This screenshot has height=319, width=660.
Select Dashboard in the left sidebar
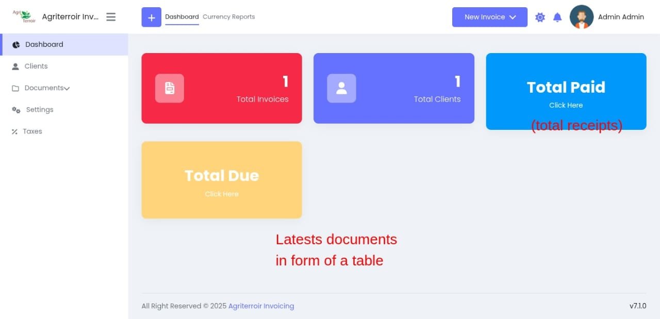(44, 45)
